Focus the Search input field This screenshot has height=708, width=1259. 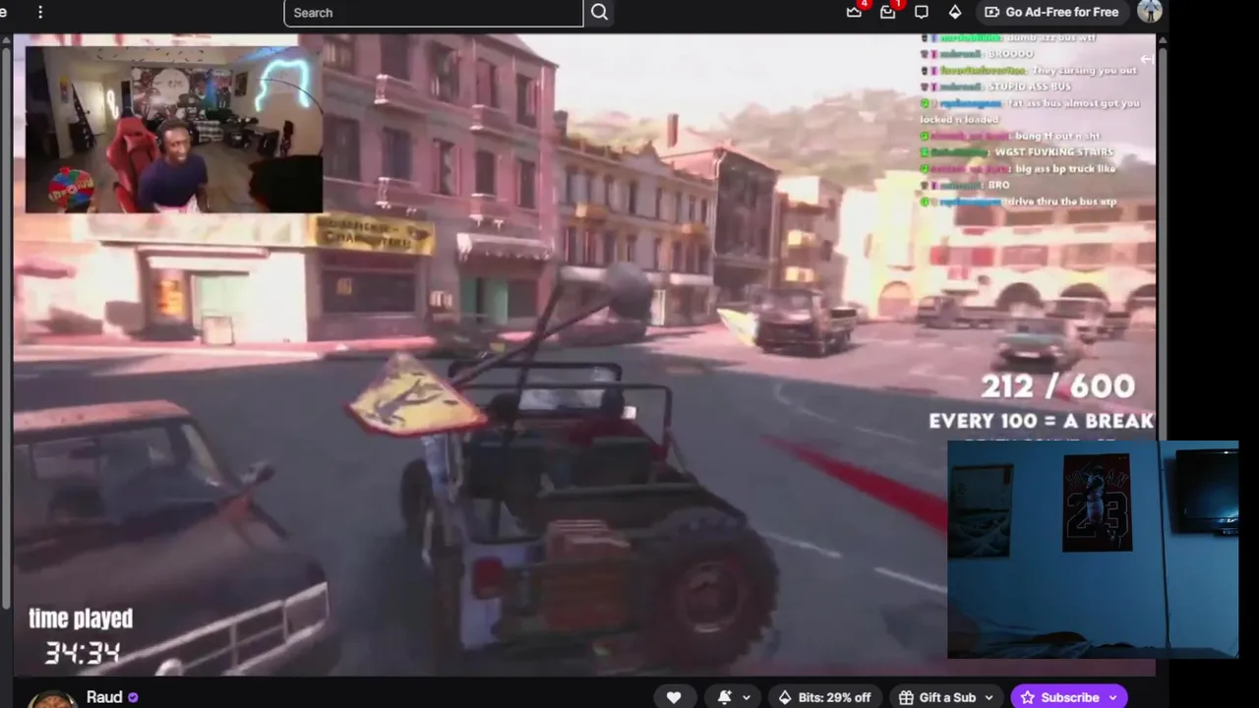(x=434, y=13)
